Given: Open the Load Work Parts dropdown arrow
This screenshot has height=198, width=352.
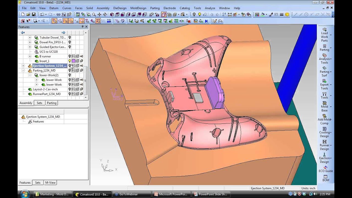Looking at the screenshot, I should 331,35.
